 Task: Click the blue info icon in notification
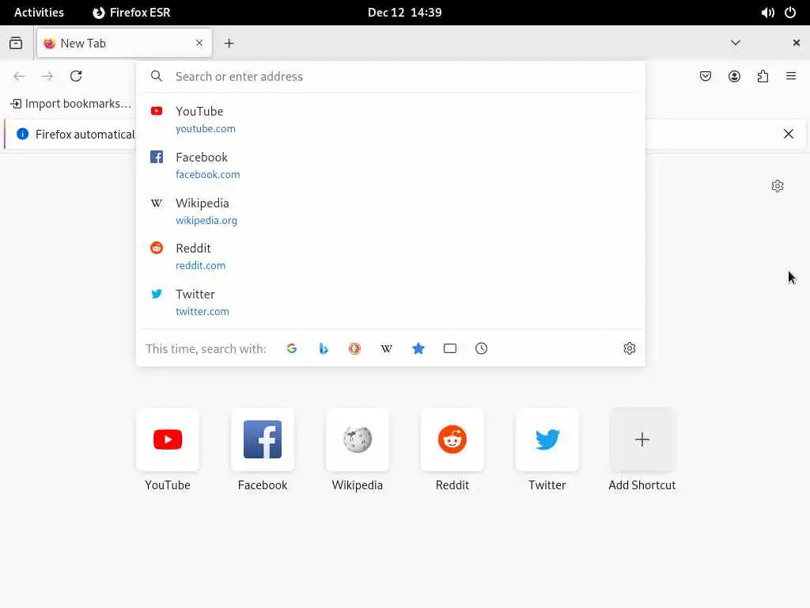22,135
